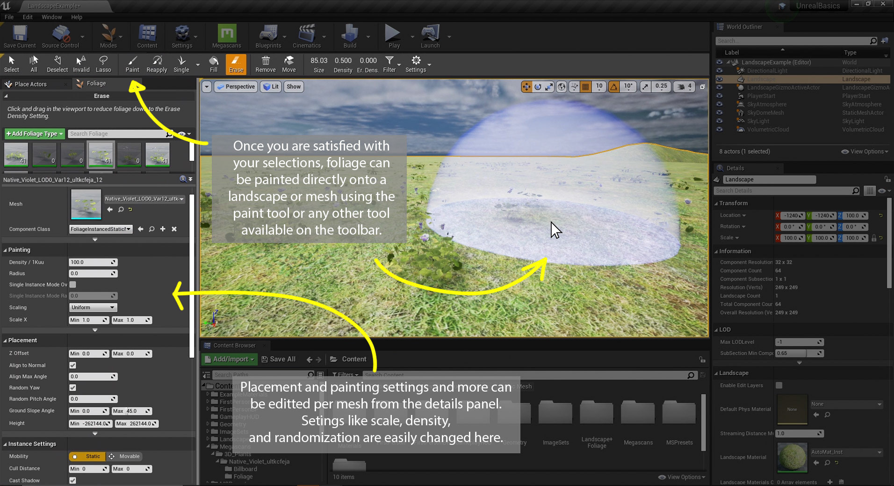Open the Component Class FoliageInstancedStatic dropdown
Screen dimensions: 894x486
(101, 229)
